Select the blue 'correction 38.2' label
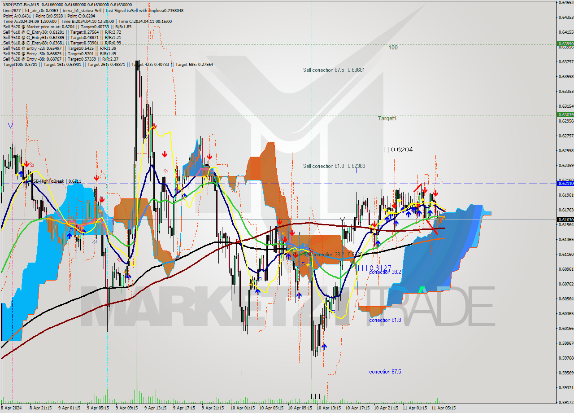The image size is (574, 413). pyautogui.click(x=385, y=272)
